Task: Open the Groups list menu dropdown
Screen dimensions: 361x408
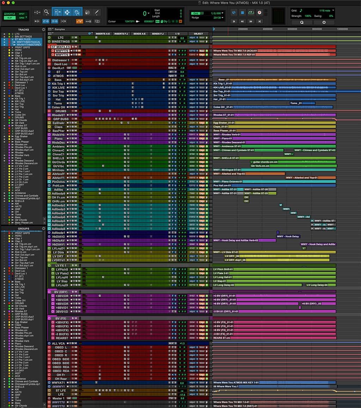Action: click(43, 229)
